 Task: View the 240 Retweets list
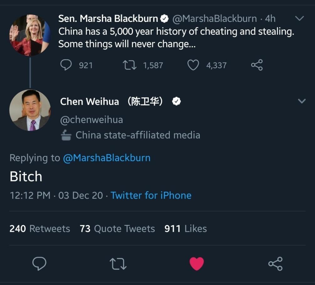[x=40, y=229]
